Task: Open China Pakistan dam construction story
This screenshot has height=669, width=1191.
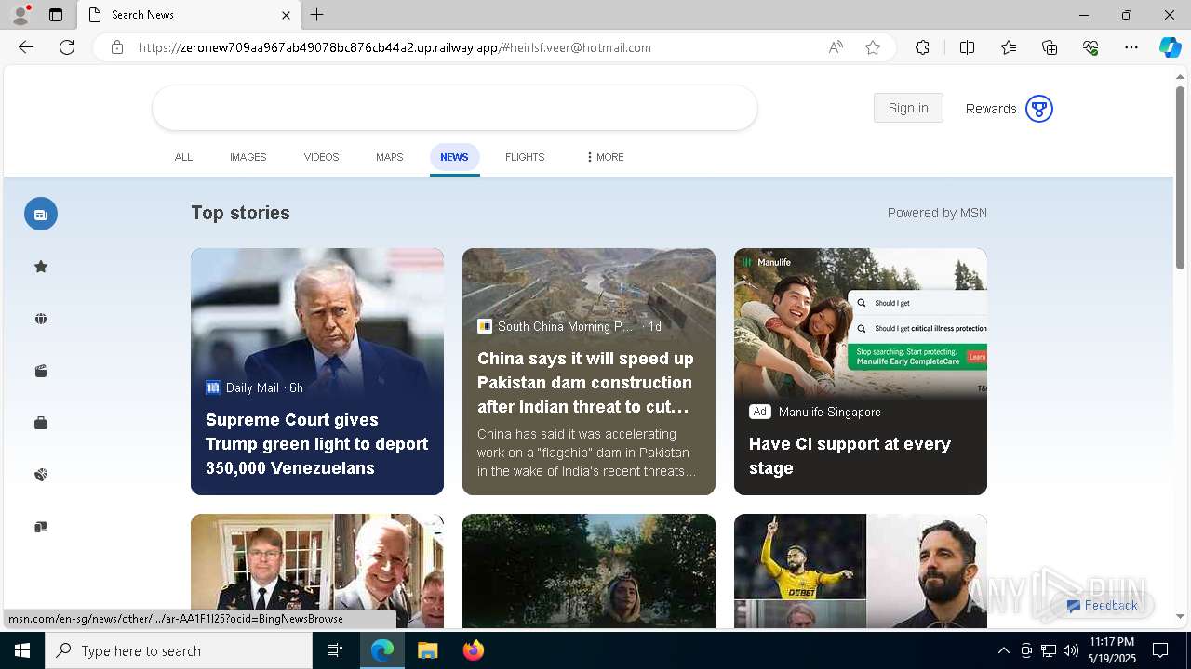Action: (x=589, y=372)
